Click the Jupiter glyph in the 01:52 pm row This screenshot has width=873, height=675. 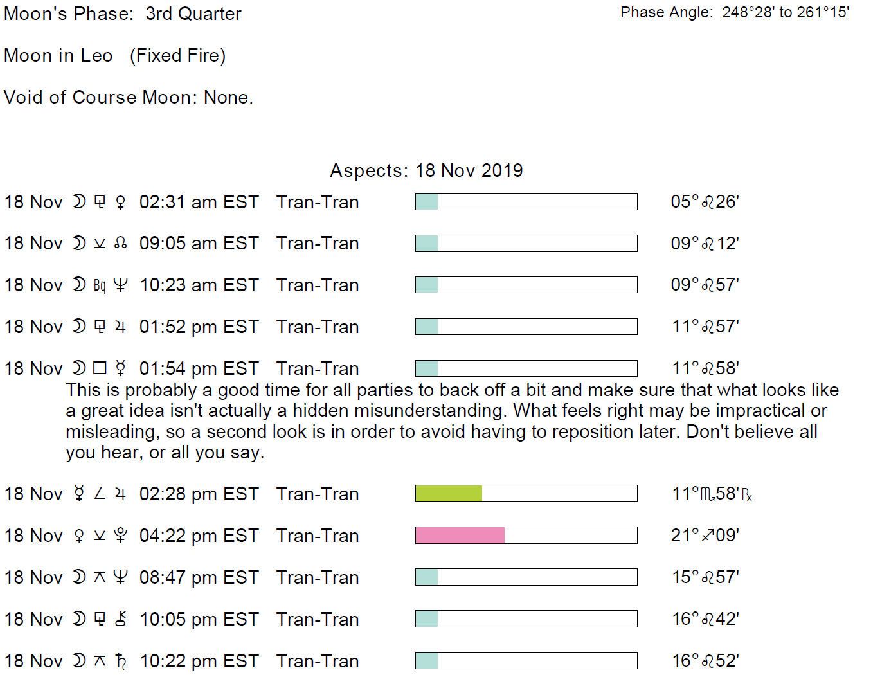click(x=120, y=327)
